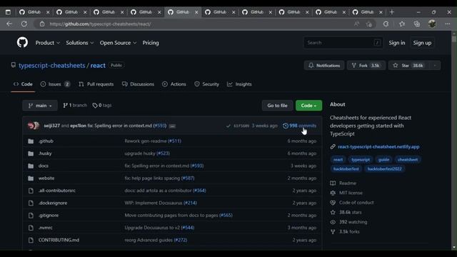Click seiji327 author name

tap(51, 126)
